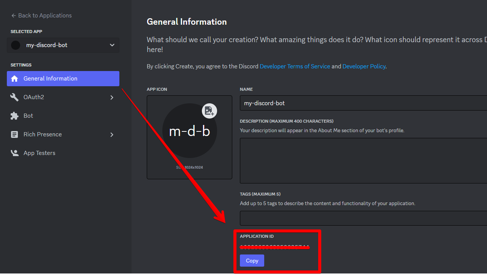Click the NAME field showing my-discord-bot
Image resolution: width=487 pixels, height=275 pixels.
342,103
